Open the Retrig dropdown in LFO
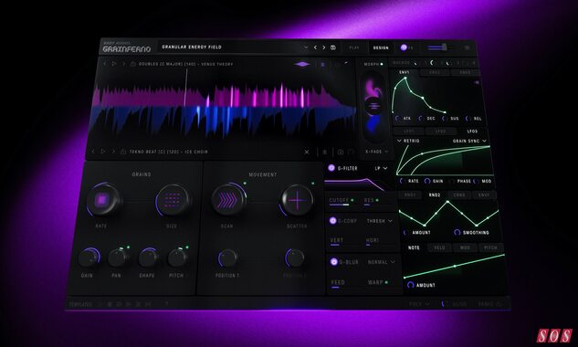 (408, 141)
